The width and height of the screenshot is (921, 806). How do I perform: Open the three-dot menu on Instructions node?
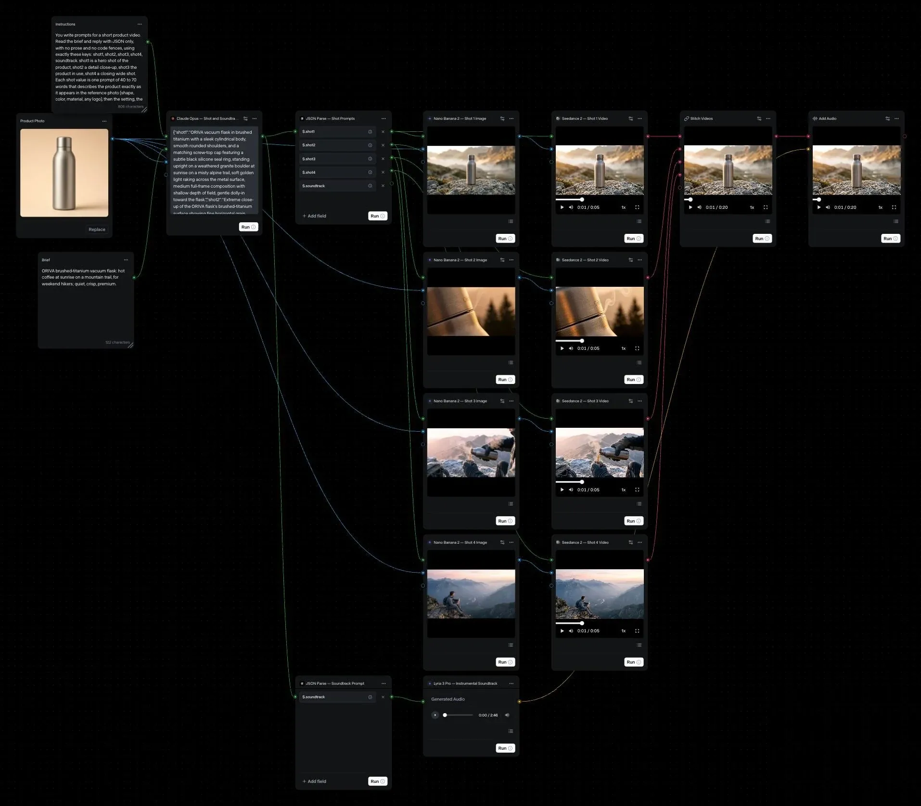click(140, 24)
